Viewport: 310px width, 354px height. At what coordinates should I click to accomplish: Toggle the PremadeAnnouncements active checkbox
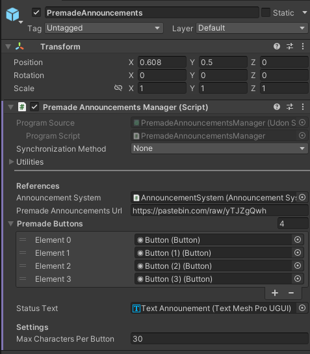36,12
